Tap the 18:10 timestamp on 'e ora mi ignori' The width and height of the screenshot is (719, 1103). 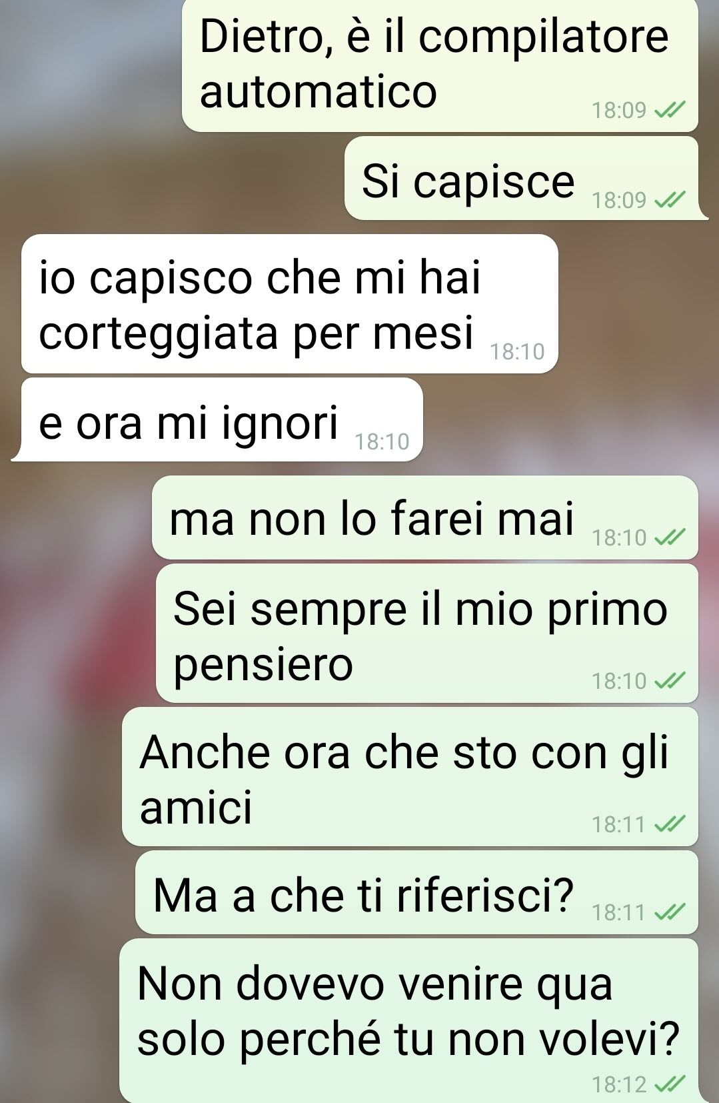click(x=382, y=441)
